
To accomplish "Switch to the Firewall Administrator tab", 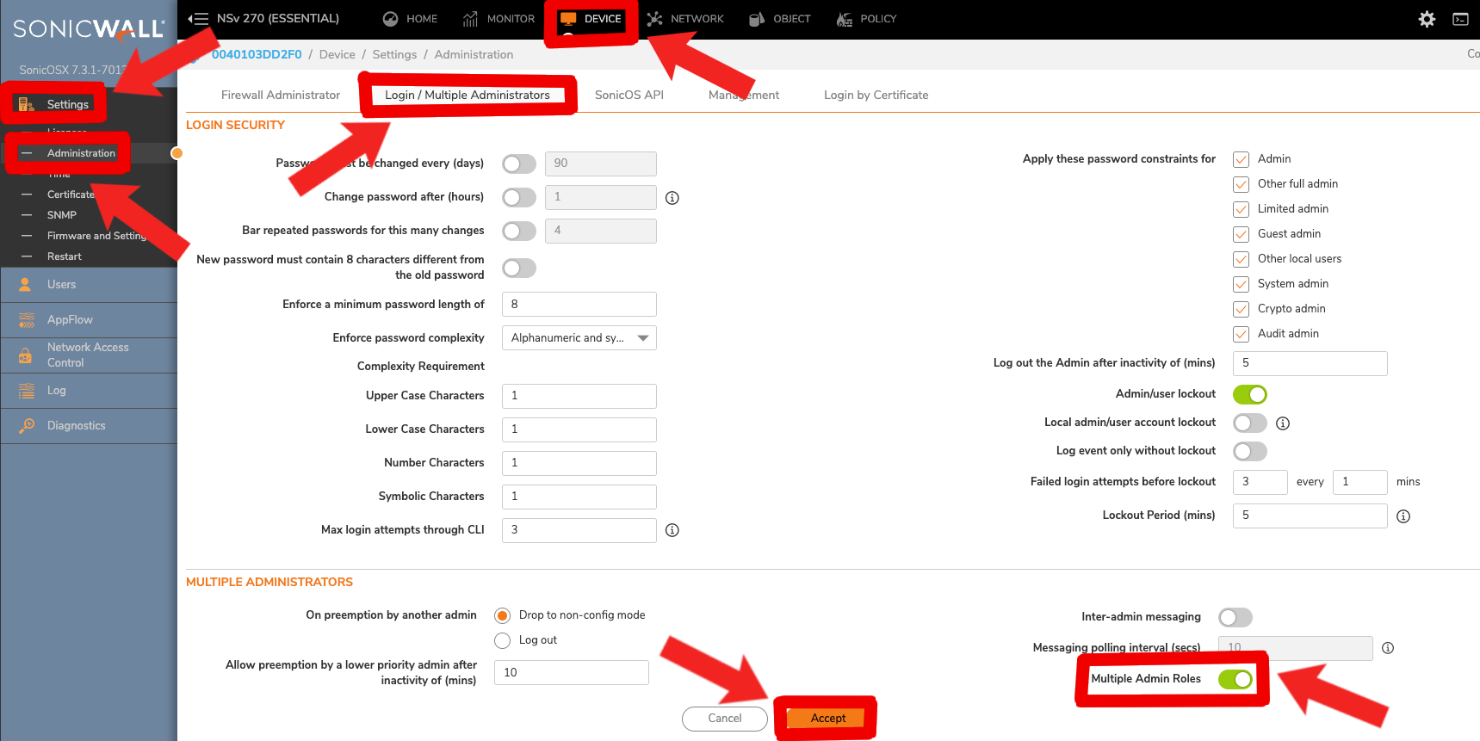I will click(x=280, y=96).
